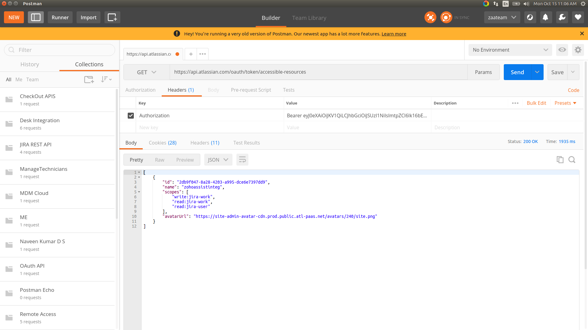Open the Team Library tab
Image resolution: width=588 pixels, height=330 pixels.
click(x=309, y=18)
